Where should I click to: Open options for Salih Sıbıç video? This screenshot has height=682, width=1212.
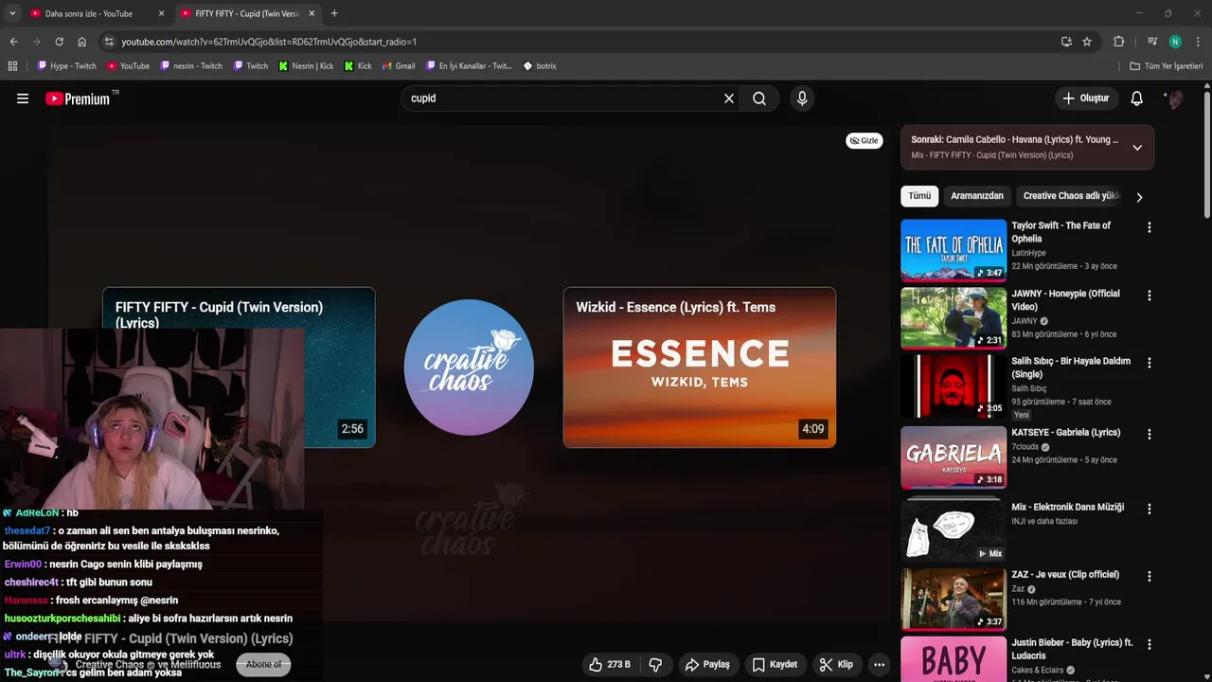(1150, 363)
